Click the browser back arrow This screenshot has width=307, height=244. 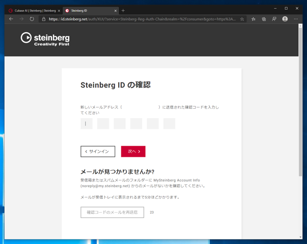11,19
